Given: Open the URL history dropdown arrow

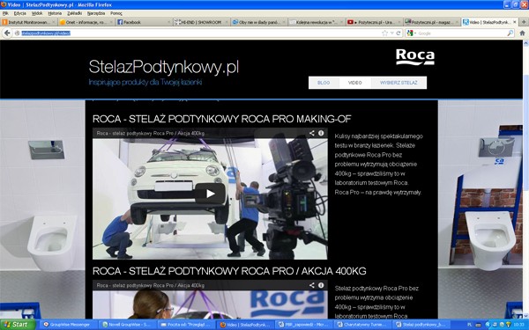Looking at the screenshot, I should [392, 33].
